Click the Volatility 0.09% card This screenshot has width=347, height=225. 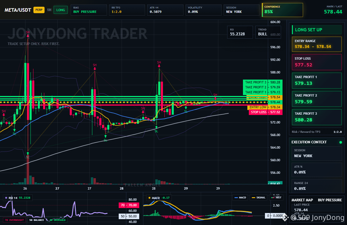point(203,10)
